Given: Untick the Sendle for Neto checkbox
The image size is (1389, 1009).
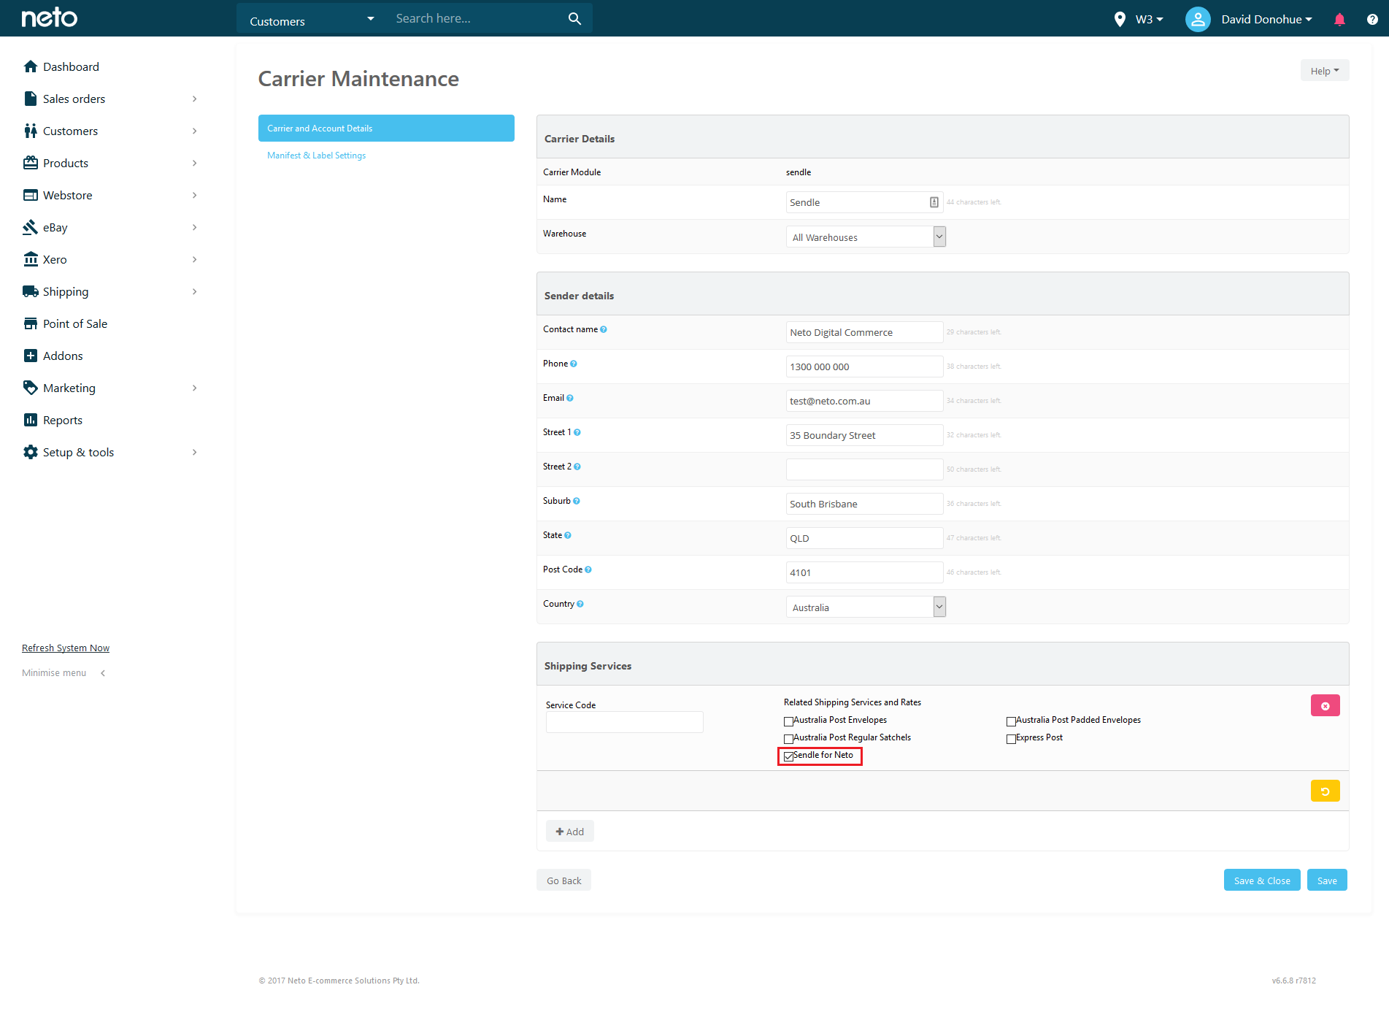Looking at the screenshot, I should click(x=788, y=756).
